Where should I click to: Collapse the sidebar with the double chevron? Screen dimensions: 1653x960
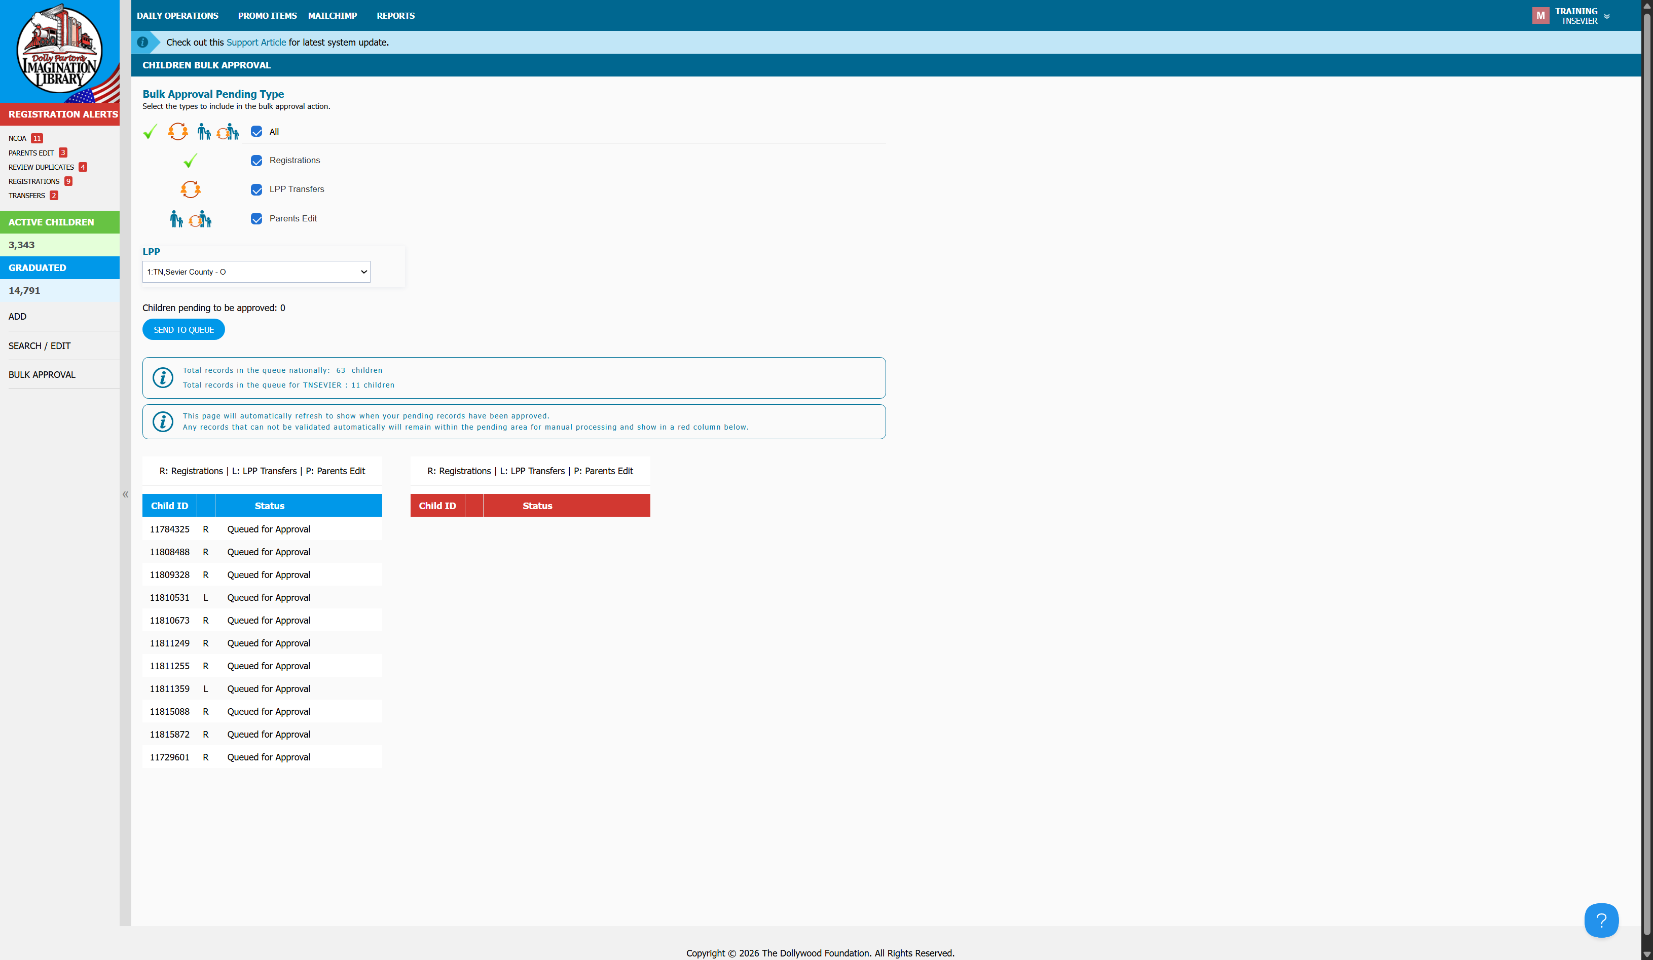125,494
